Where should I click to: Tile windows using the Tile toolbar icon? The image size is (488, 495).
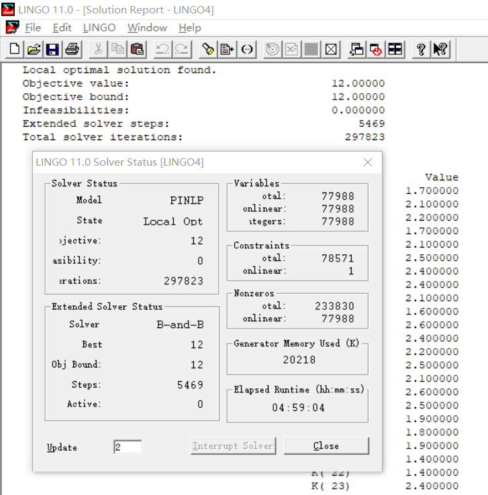click(395, 49)
